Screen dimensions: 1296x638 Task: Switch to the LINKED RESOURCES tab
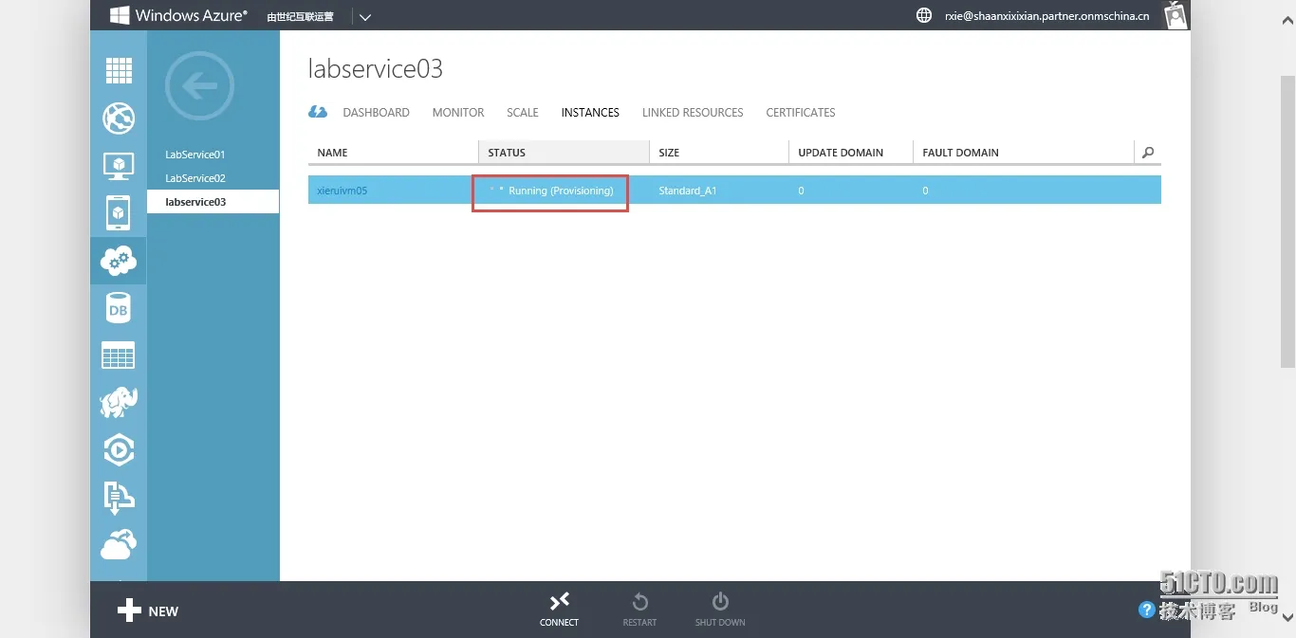pyautogui.click(x=693, y=112)
